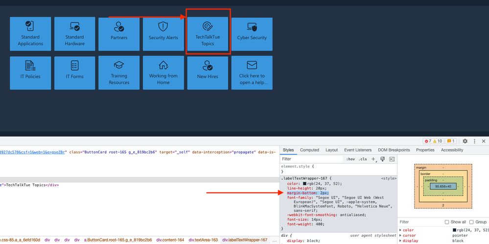Open the IT Policies card
489x244 pixels.
coord(30,73)
